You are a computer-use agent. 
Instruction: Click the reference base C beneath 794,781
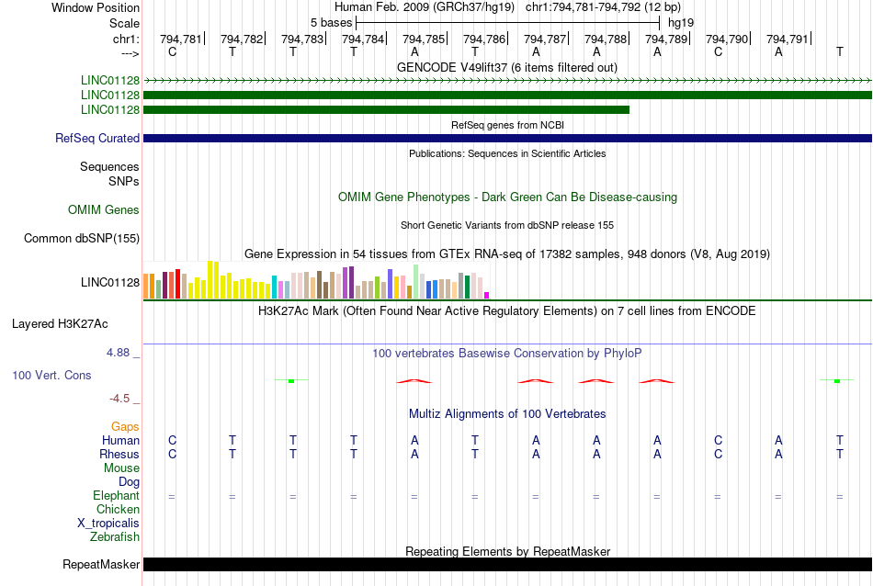point(172,51)
